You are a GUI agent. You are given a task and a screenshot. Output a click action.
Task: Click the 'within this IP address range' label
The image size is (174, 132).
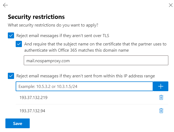86,76
